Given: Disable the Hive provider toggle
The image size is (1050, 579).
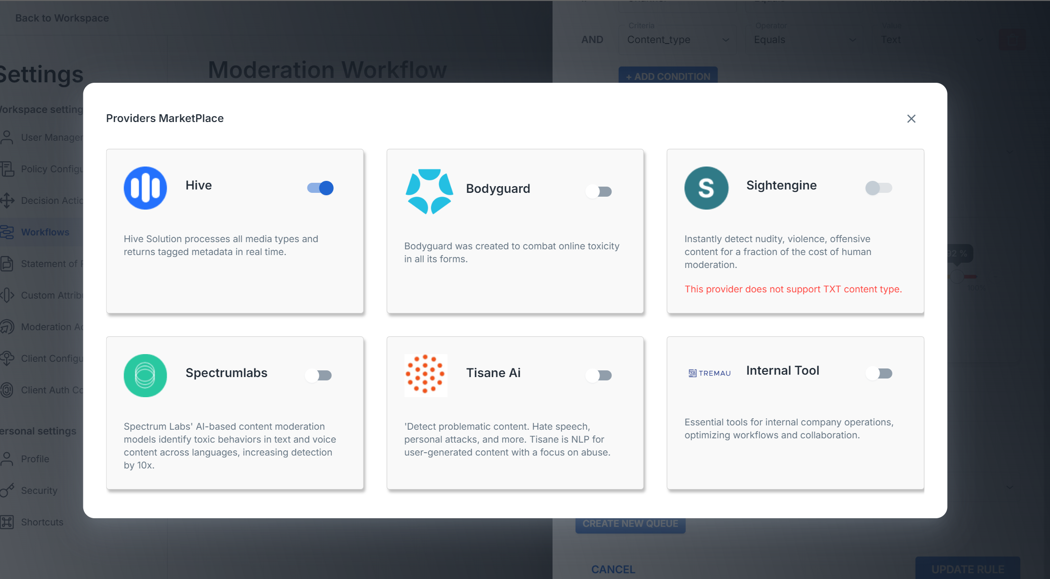Looking at the screenshot, I should [x=320, y=188].
